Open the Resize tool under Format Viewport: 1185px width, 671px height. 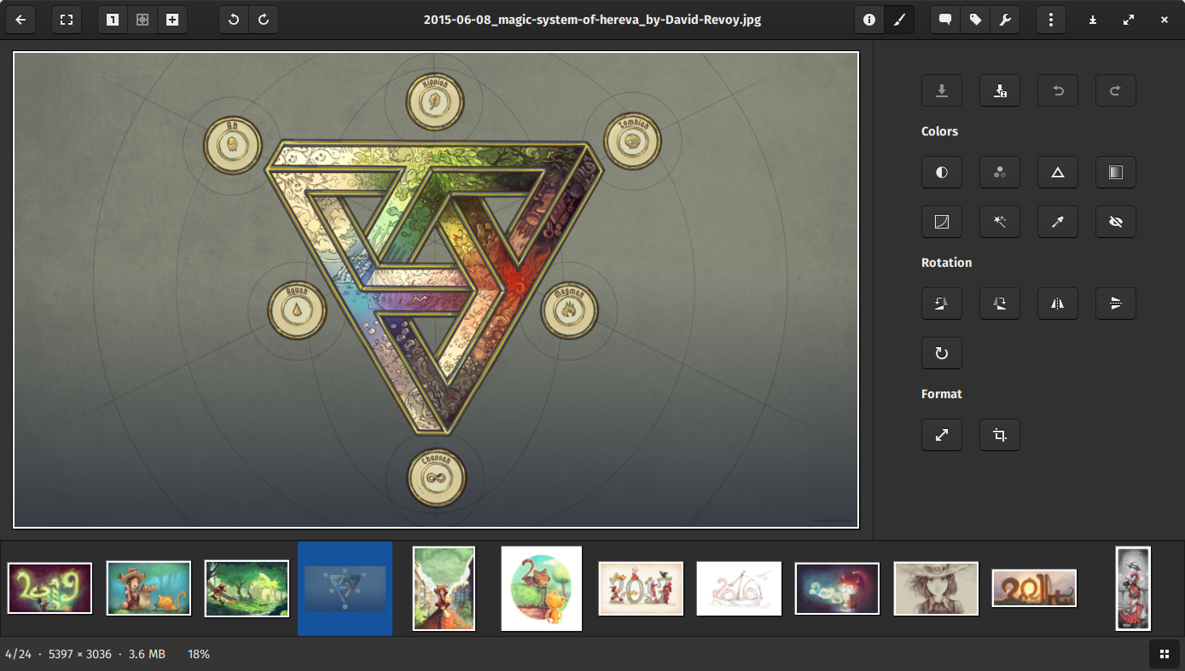click(942, 435)
